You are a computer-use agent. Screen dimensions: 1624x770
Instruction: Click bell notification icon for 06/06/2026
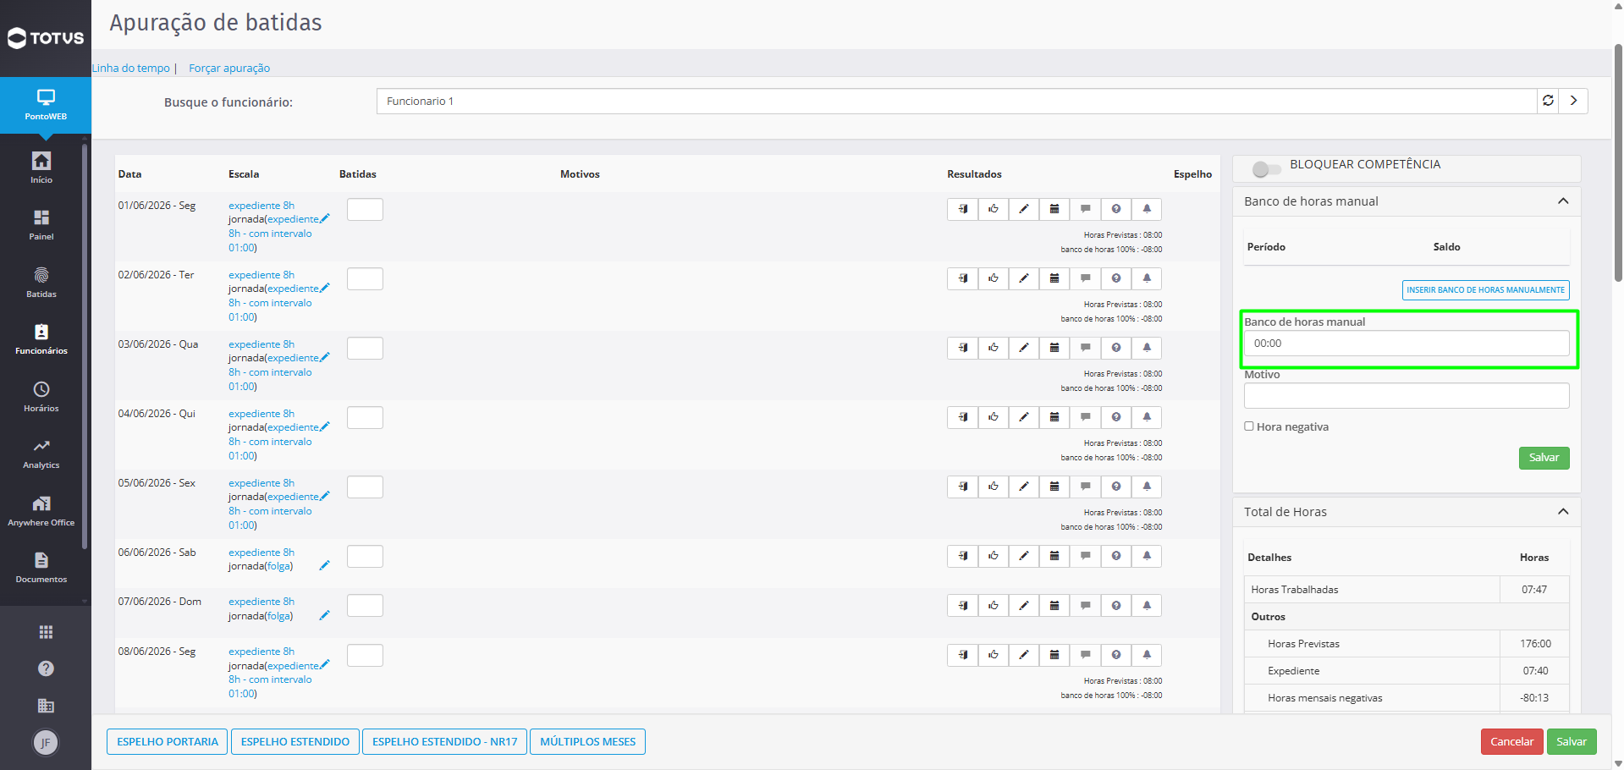coord(1147,556)
